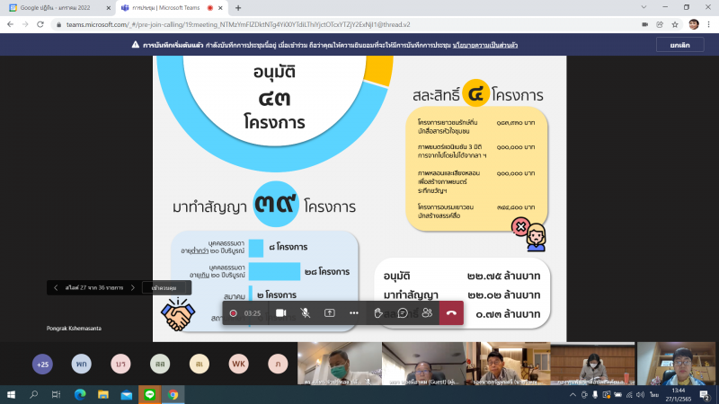Select the Guest participant video tile
The width and height of the screenshot is (719, 404).
(x=423, y=364)
